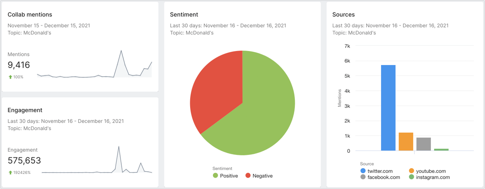Click the 575,653 engagement value

24,161
